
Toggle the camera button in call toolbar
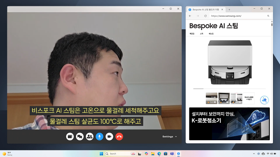[109, 136]
